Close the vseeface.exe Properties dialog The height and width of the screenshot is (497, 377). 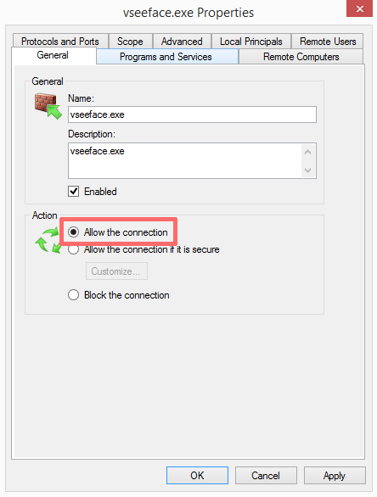pyautogui.click(x=359, y=8)
